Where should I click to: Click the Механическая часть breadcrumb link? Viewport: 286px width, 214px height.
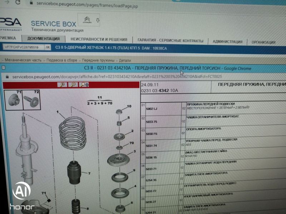click(x=23, y=60)
